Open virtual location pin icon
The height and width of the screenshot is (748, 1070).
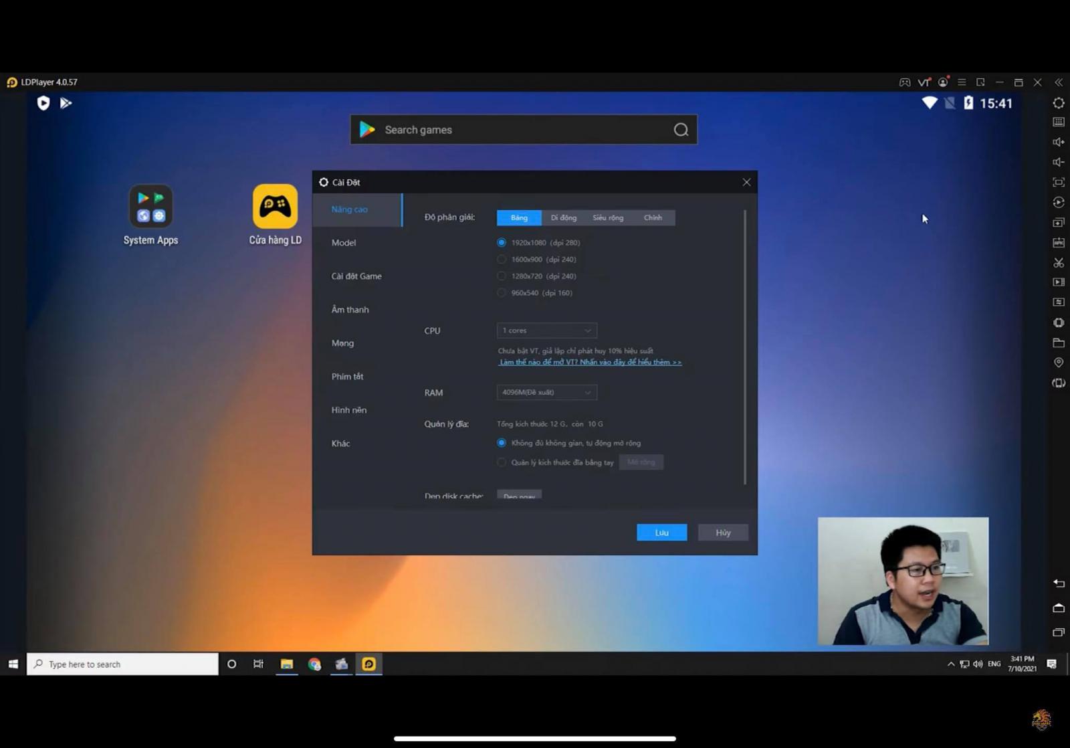point(1059,363)
